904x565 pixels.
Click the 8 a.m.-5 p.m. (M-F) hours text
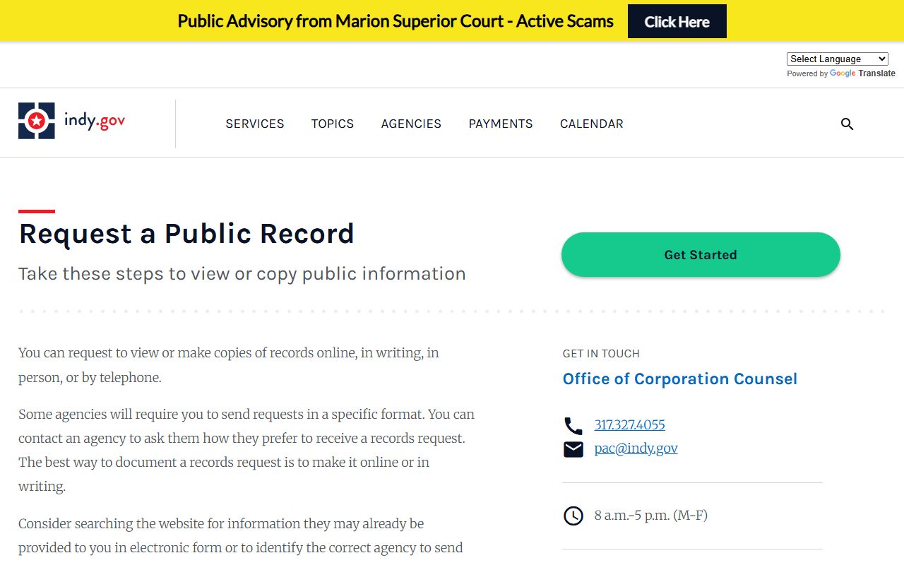coord(651,515)
